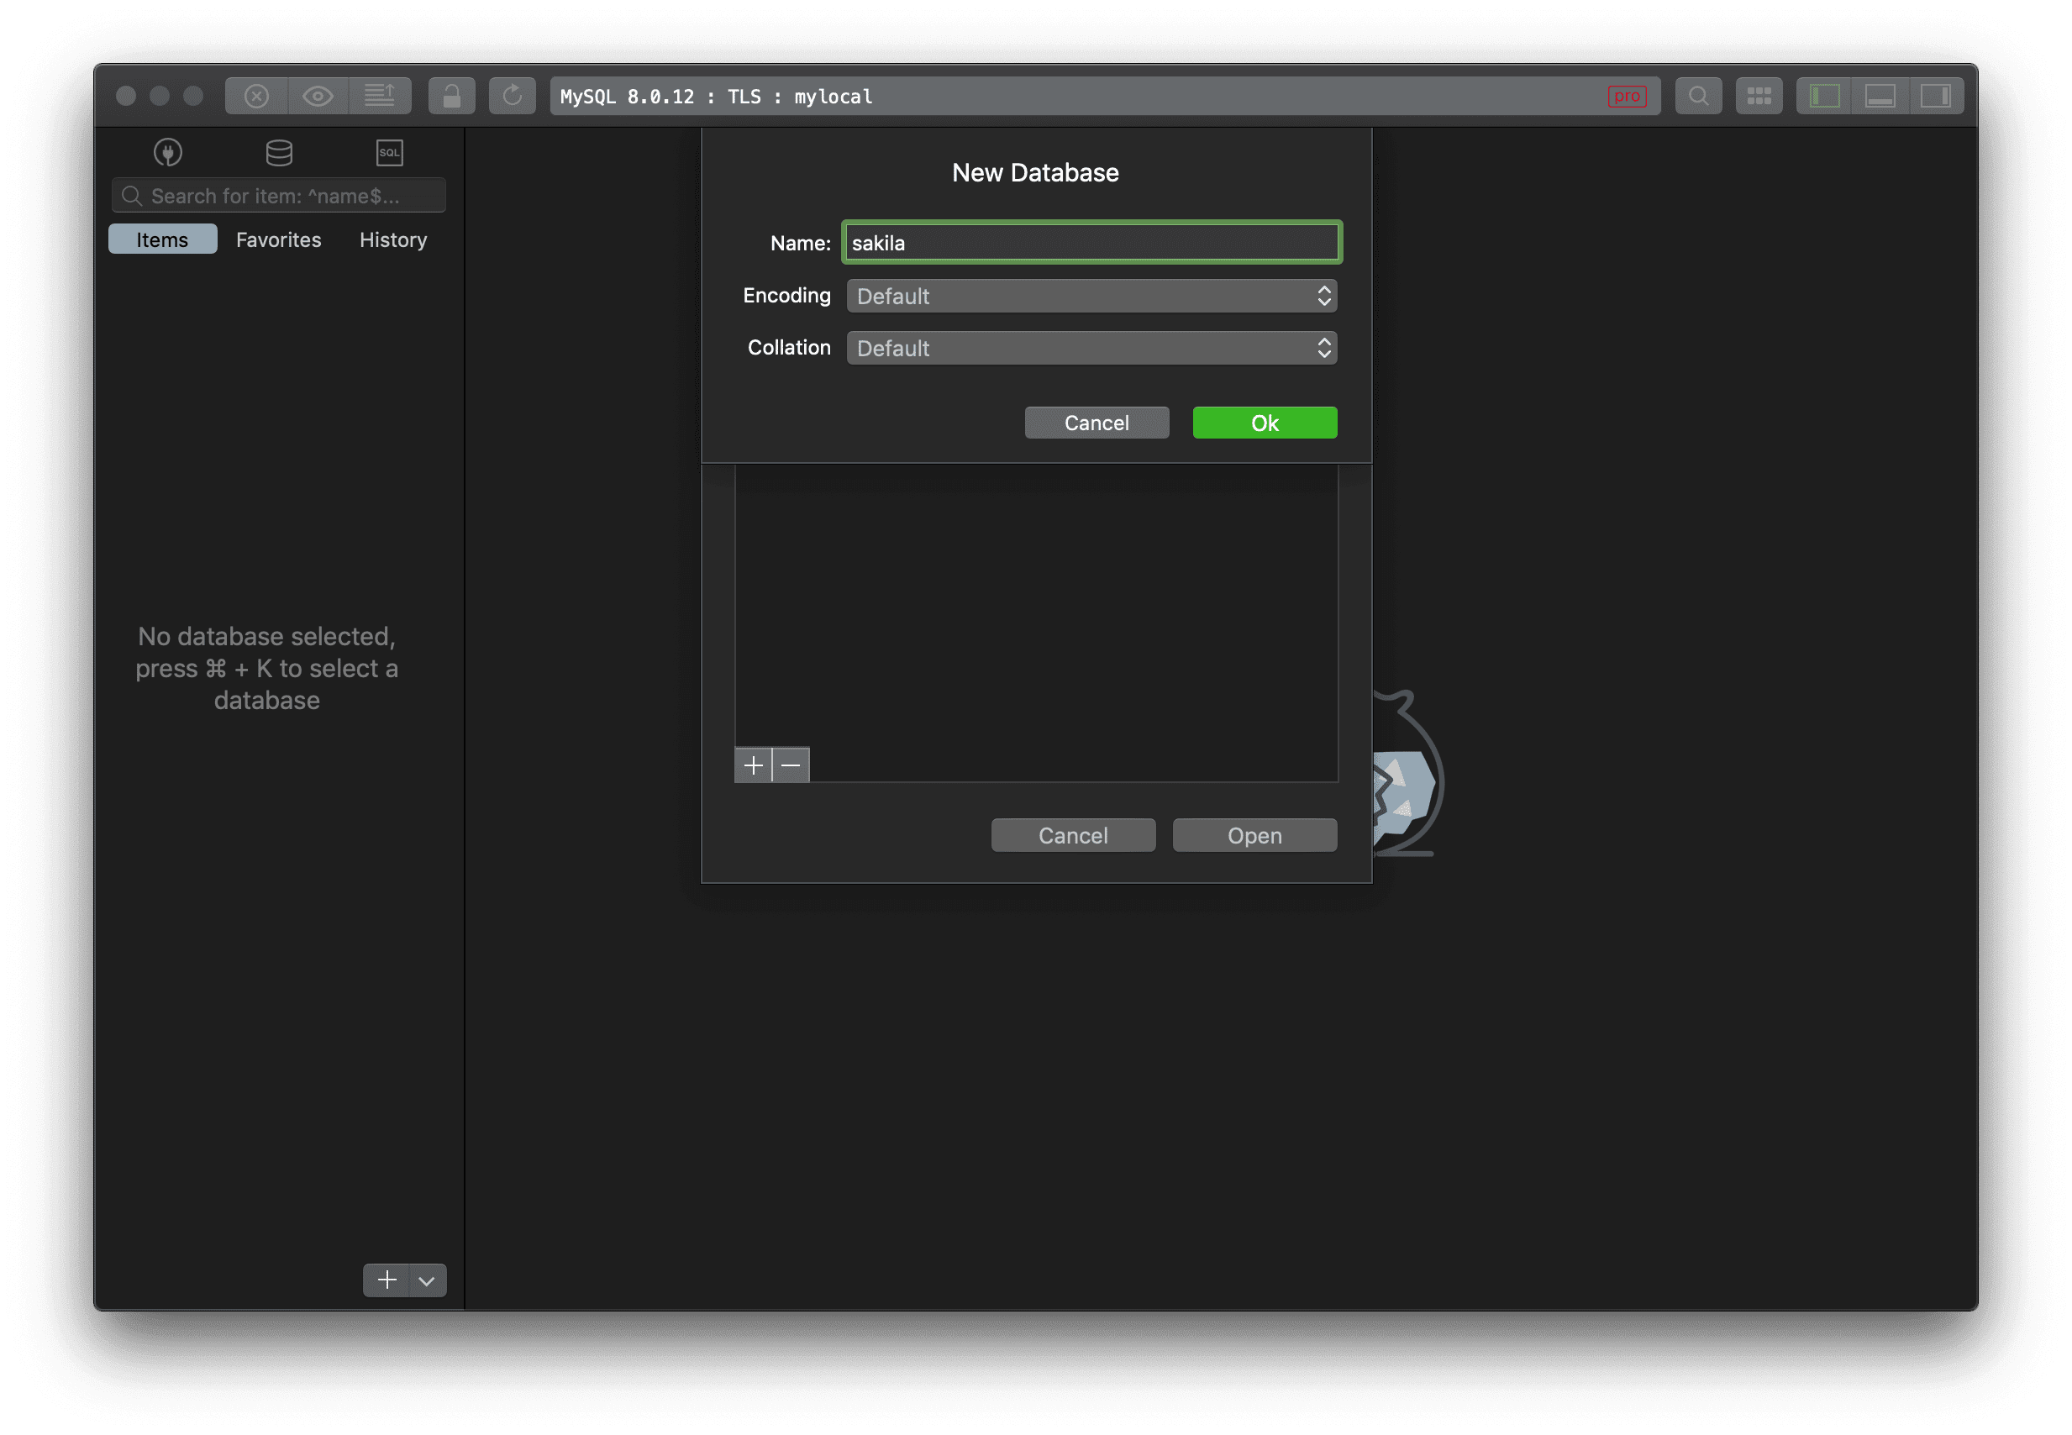Click the plus button at sidebar bottom
The image size is (2072, 1435).
pos(387,1280)
